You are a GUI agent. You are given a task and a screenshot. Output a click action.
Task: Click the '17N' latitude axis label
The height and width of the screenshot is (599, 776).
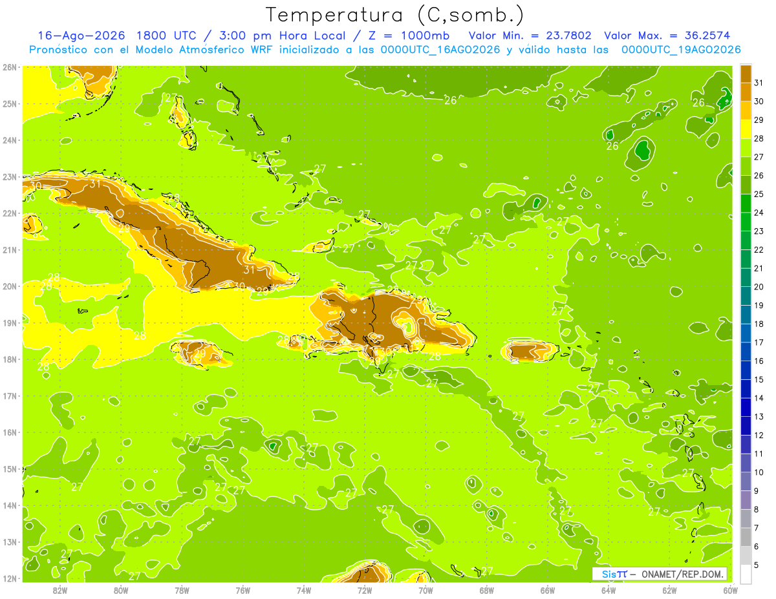(x=10, y=395)
